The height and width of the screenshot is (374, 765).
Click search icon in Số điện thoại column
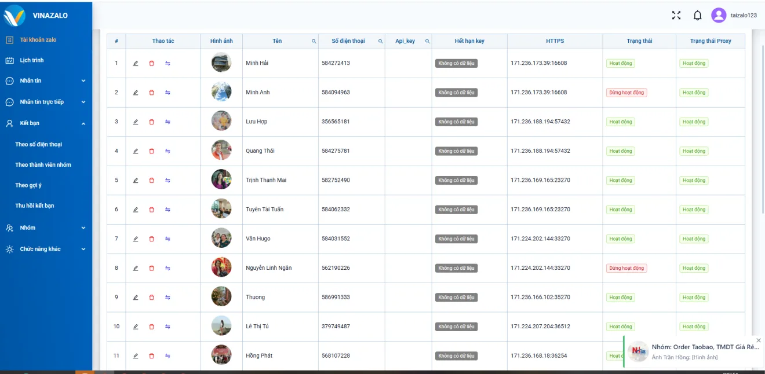(x=381, y=42)
